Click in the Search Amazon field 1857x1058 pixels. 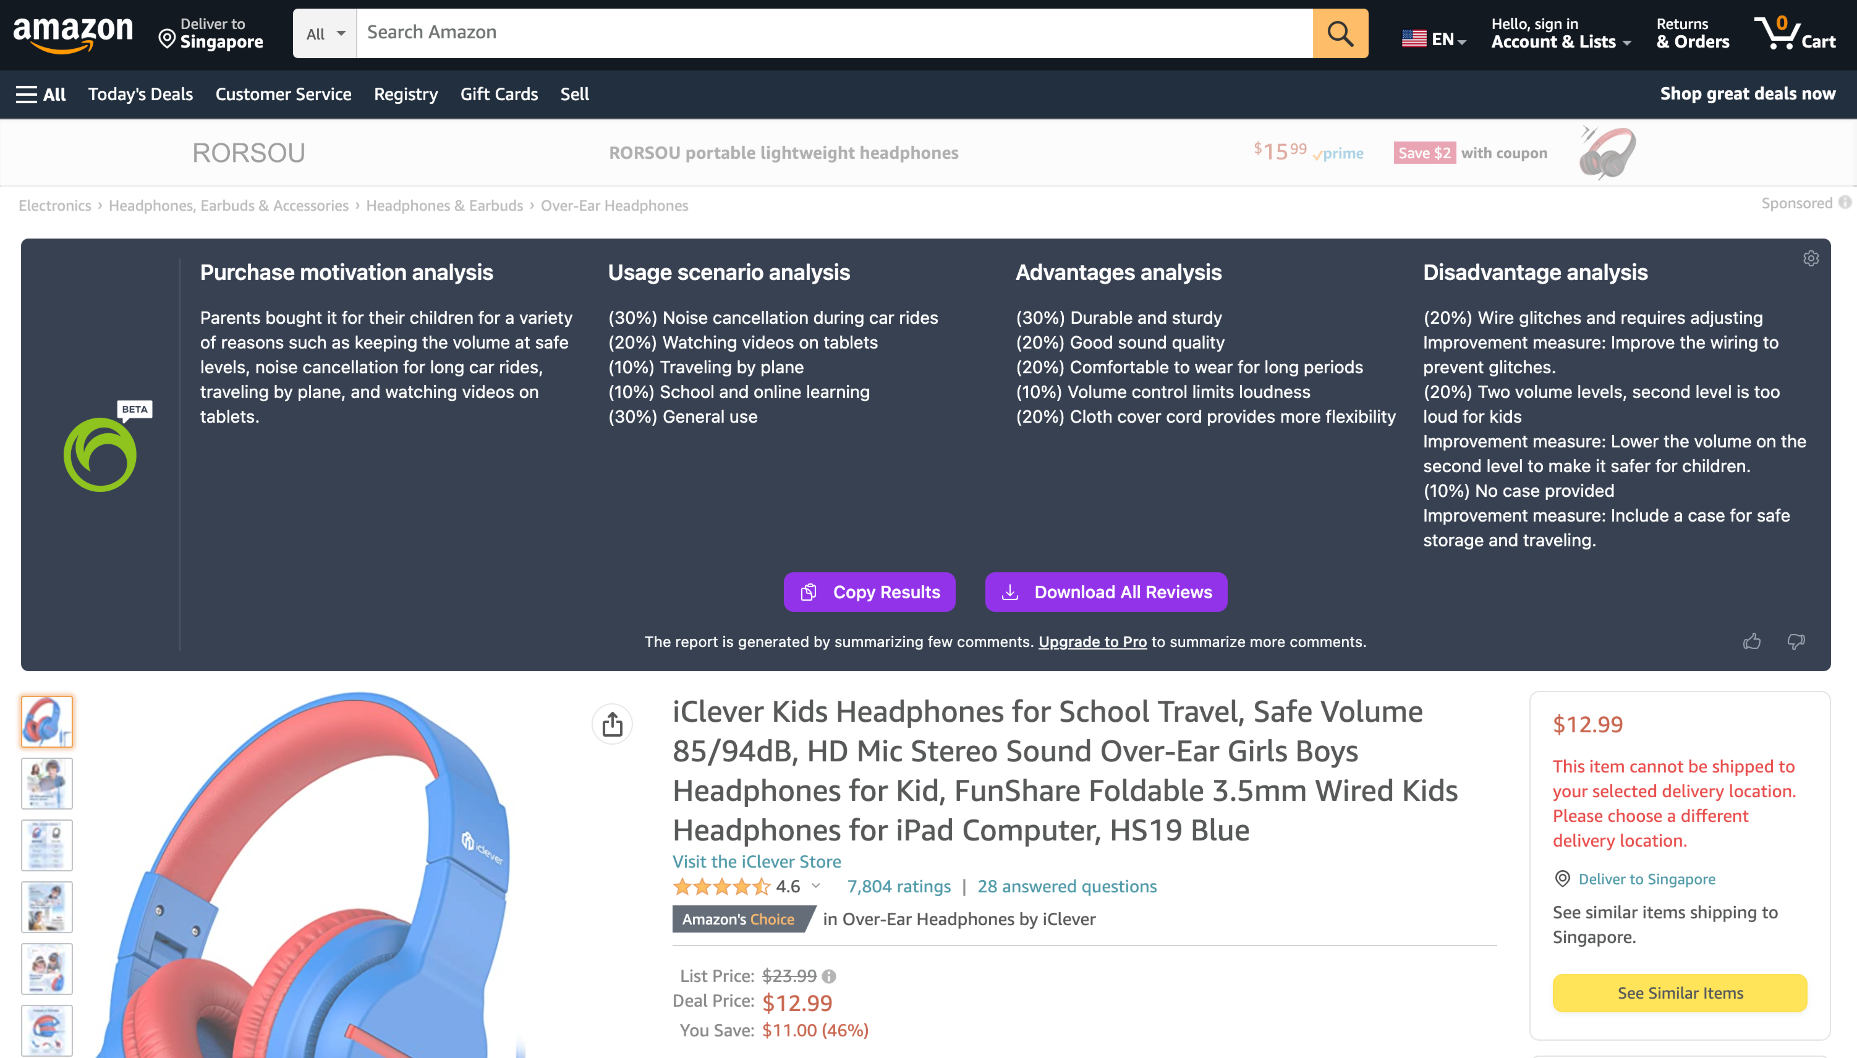tap(835, 33)
